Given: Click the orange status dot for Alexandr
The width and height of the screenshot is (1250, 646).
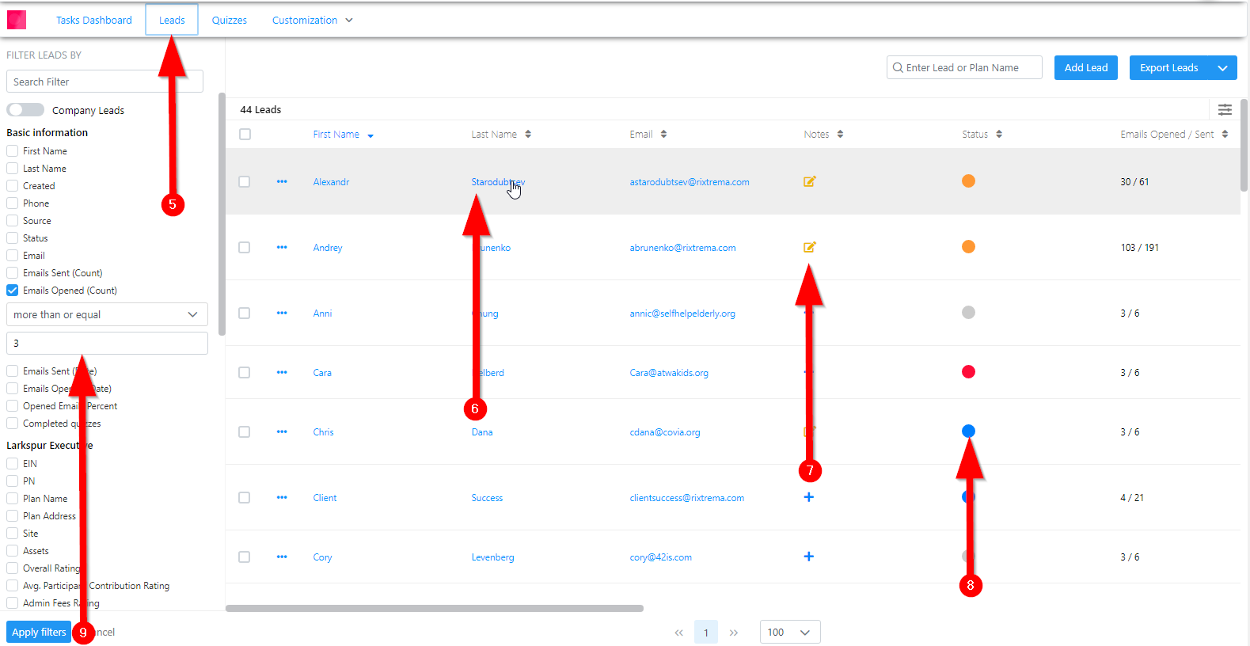Looking at the screenshot, I should click(x=968, y=181).
